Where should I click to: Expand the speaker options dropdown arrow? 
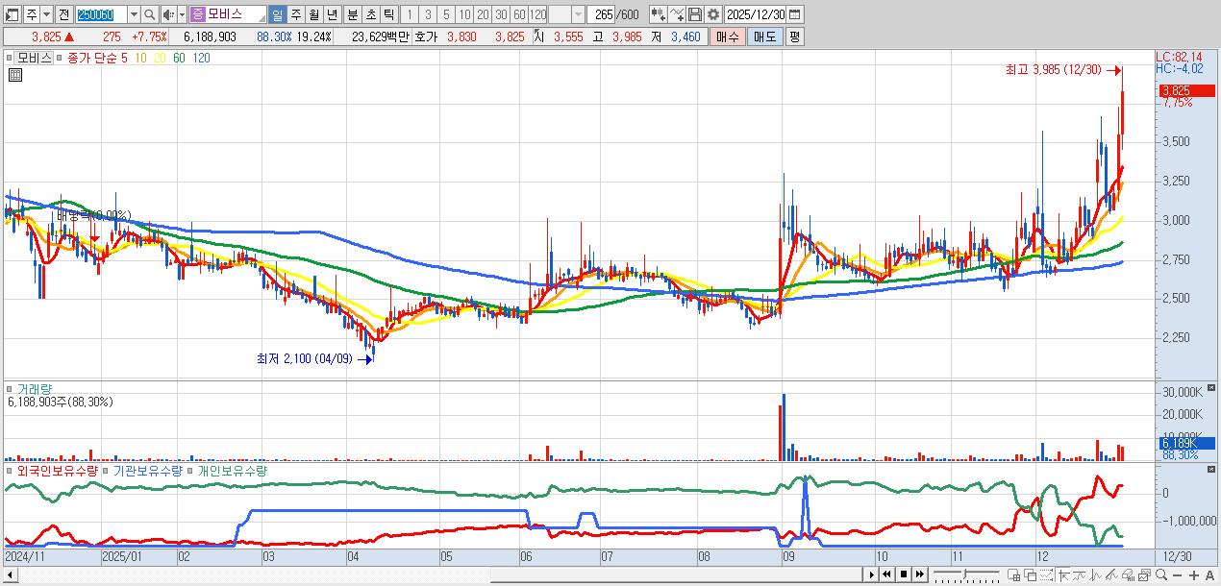181,14
